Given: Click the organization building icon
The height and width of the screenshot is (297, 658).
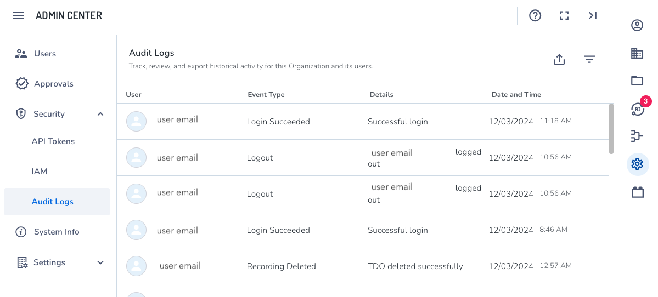Looking at the screenshot, I should (637, 53).
